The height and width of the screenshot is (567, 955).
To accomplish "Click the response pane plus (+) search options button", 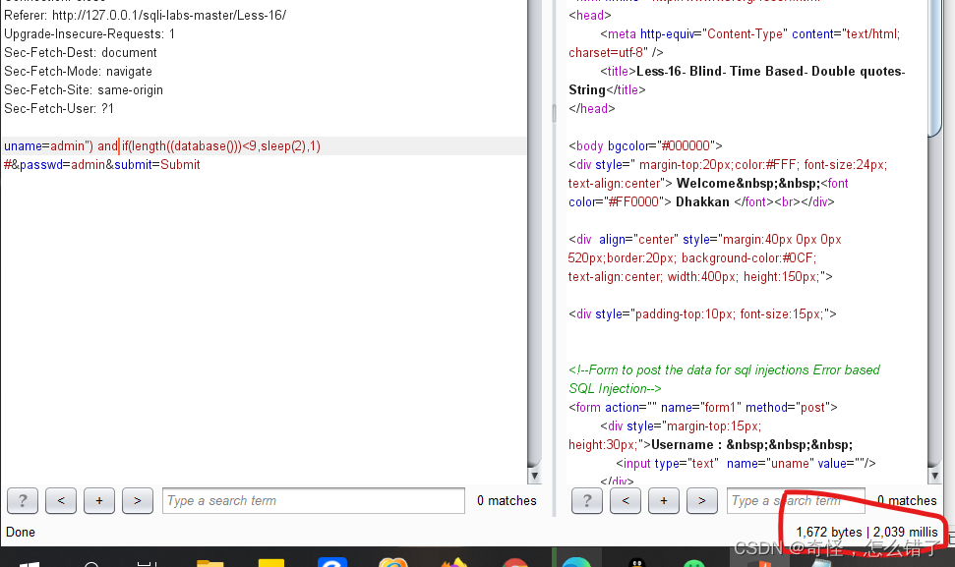I will (x=664, y=501).
